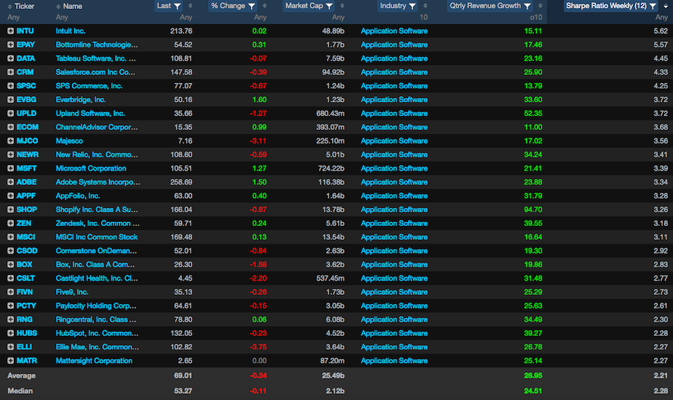The height and width of the screenshot is (400, 673).
Task: Click plus icon next to CSOD
Action: pos(10,250)
